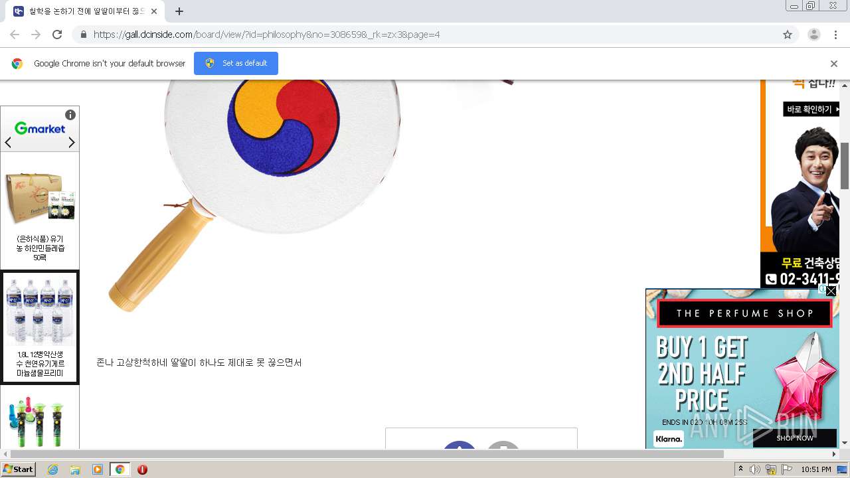Screen dimensions: 850x478
Task: Click Show desktop button
Action: coord(843,469)
